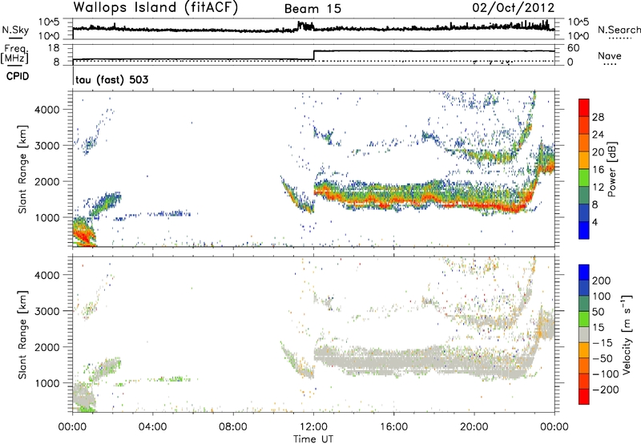Click the '18' frequency axis tick

coord(53,48)
